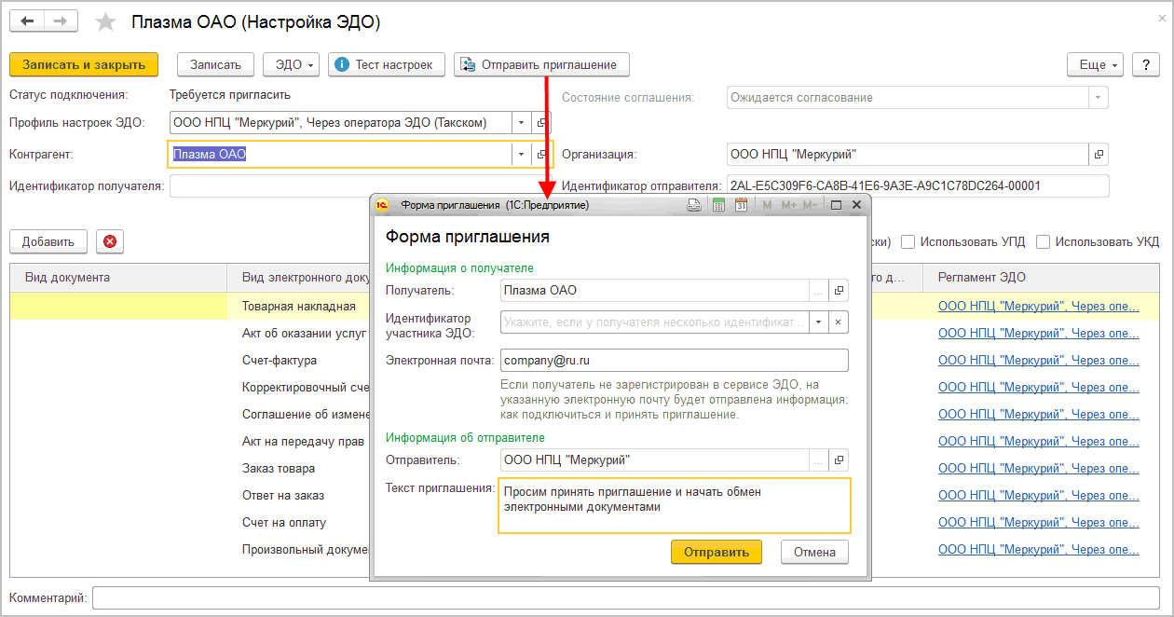Screen dimensions: 1174x617
Task: Click the Идентификатор отправителя field
Action: (x=917, y=185)
